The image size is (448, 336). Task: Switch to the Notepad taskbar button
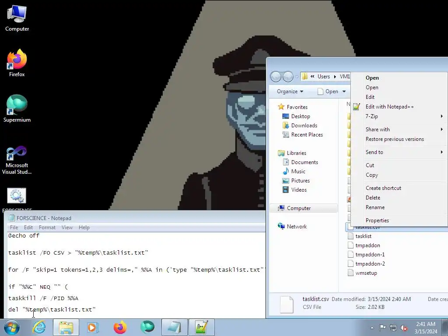point(175,327)
